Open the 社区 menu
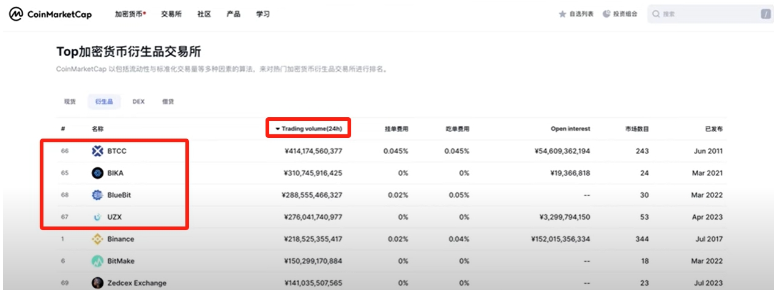 204,14
